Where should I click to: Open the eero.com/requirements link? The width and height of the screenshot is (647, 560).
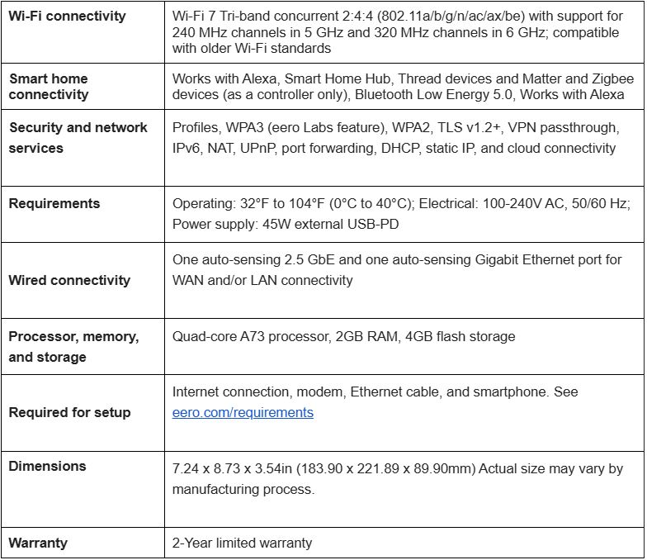click(x=243, y=413)
